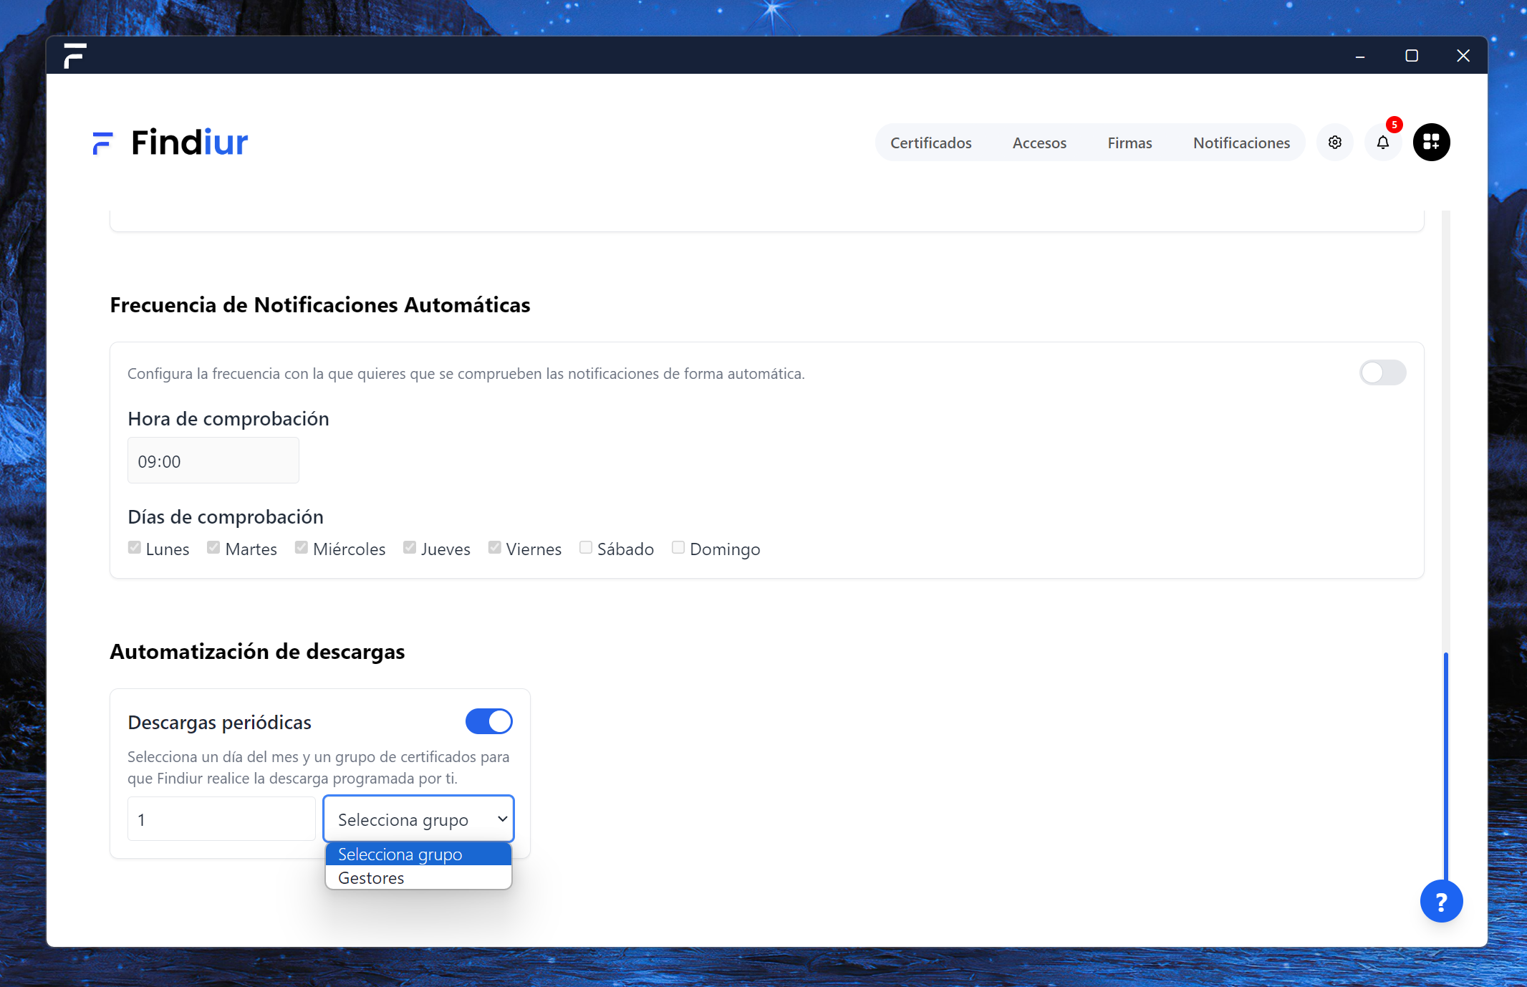Click the black apps grid icon
The height and width of the screenshot is (987, 1527).
pyautogui.click(x=1431, y=143)
